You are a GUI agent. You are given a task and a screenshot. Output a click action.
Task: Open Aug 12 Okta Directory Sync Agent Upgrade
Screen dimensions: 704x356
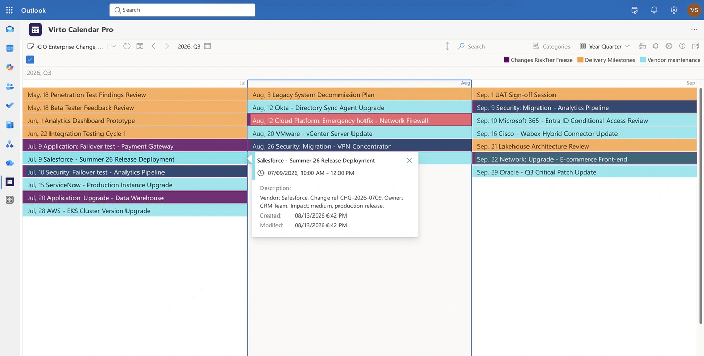360,108
